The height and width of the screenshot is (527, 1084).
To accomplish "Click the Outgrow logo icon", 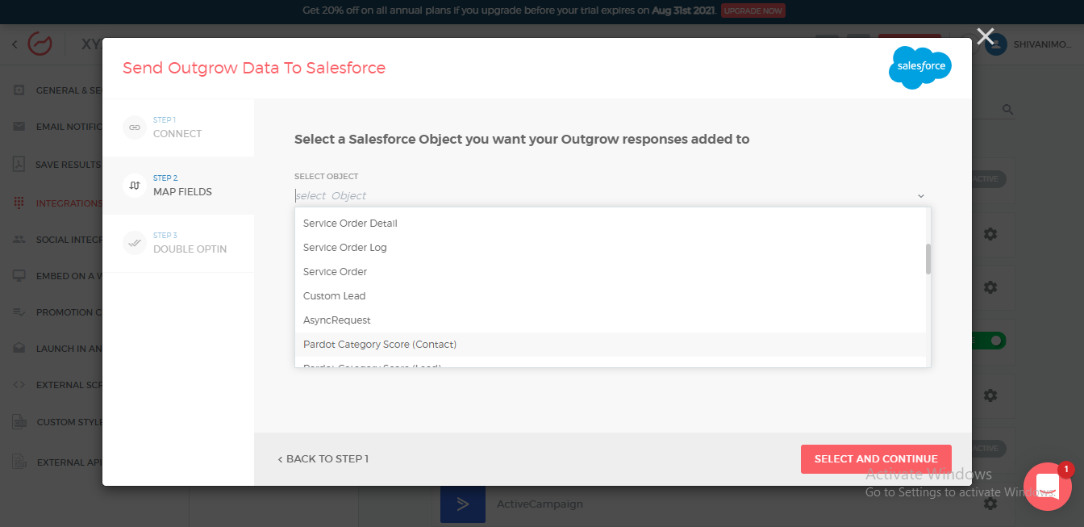I will 40,44.
